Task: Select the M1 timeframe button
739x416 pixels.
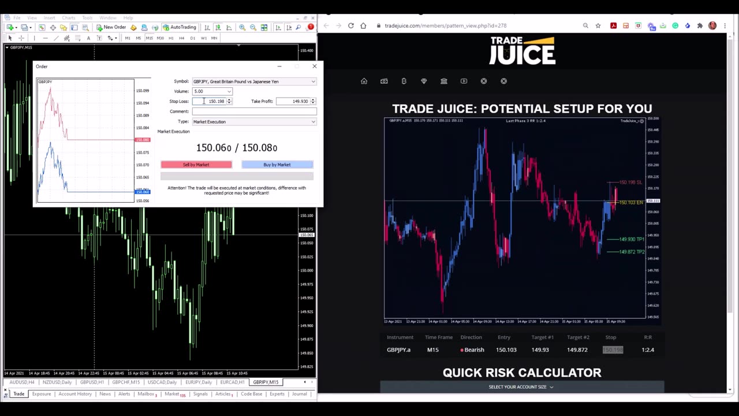Action: pyautogui.click(x=128, y=38)
